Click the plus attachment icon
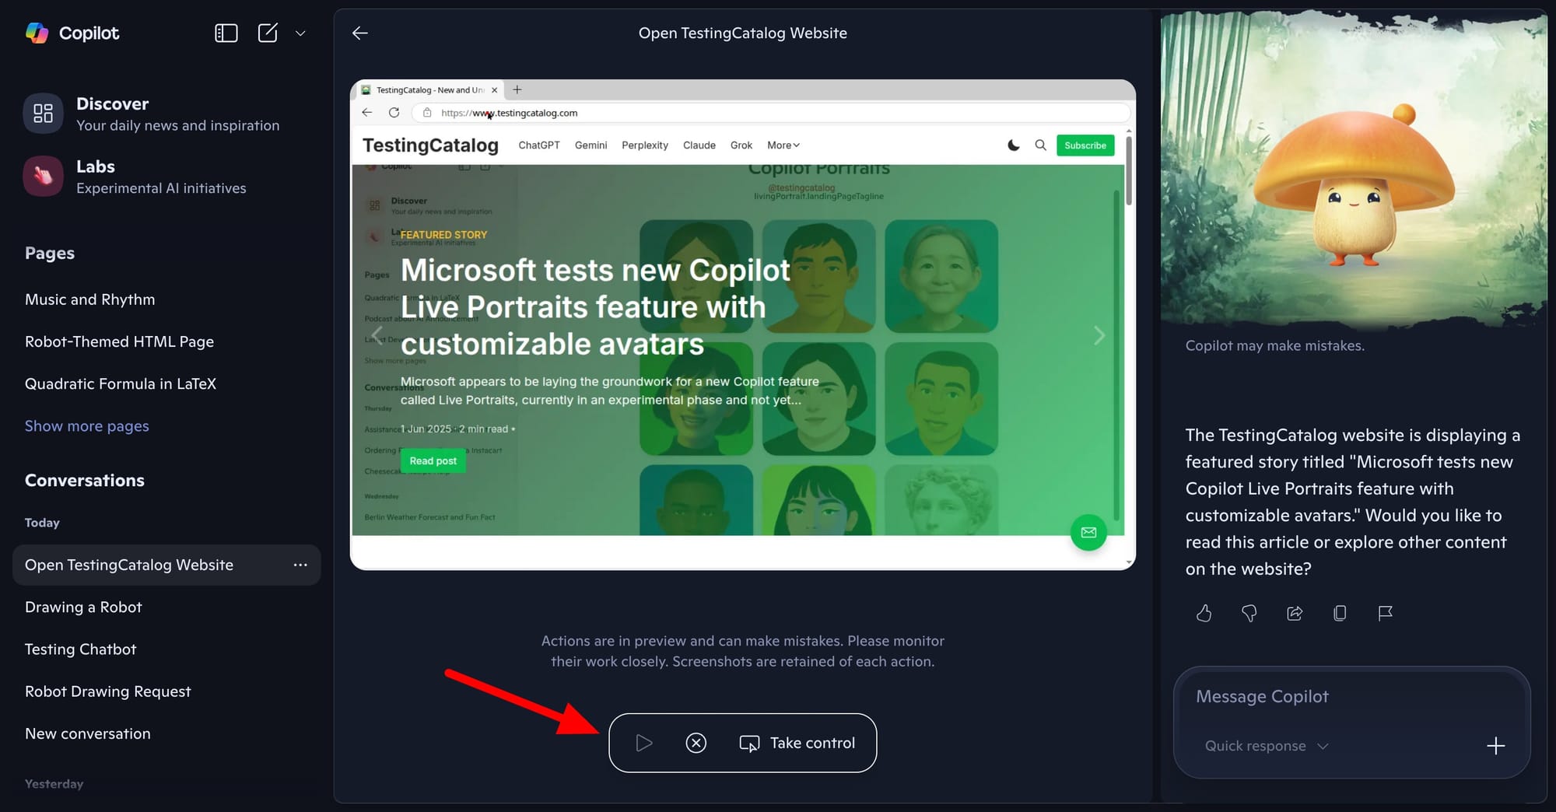1556x812 pixels. click(x=1495, y=746)
